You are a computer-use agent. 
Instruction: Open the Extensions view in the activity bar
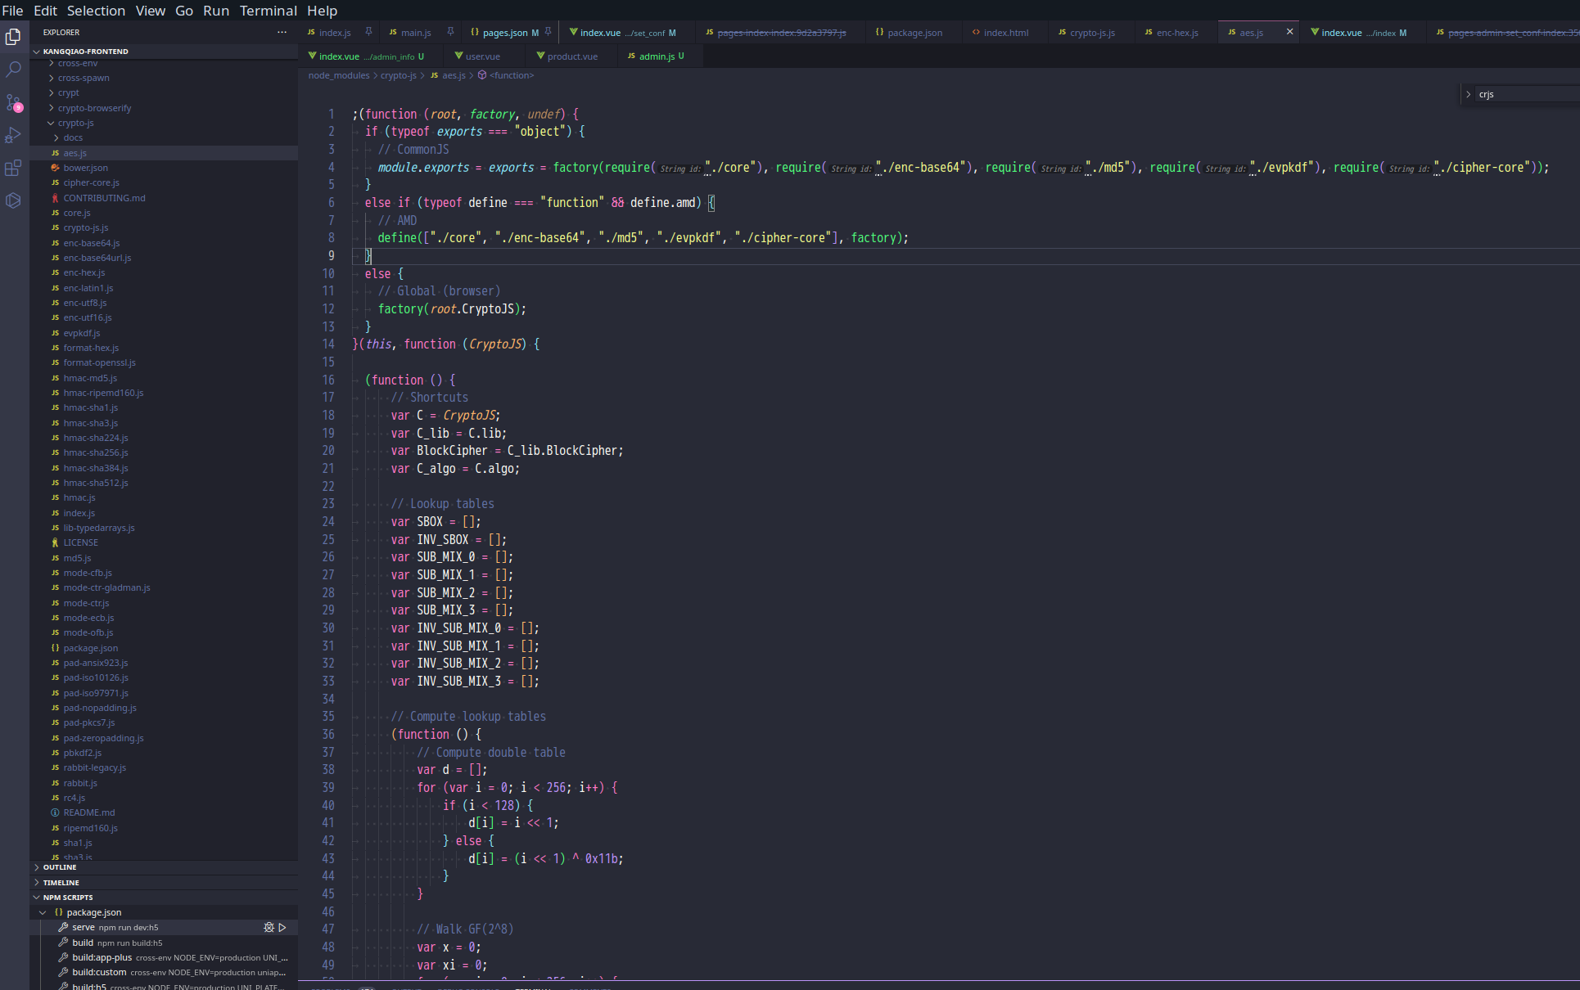pyautogui.click(x=13, y=168)
